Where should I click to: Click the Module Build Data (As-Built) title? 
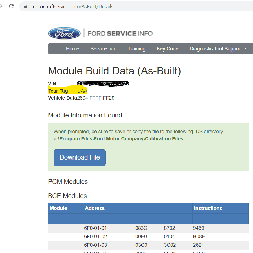tap(115, 71)
